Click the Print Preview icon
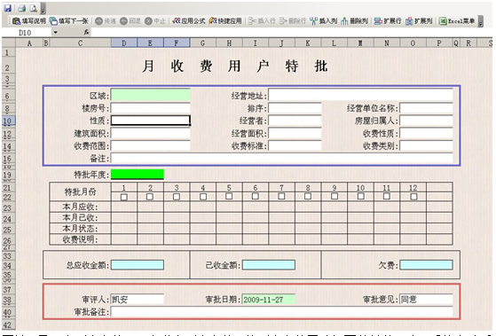The image size is (496, 336). click(33, 8)
